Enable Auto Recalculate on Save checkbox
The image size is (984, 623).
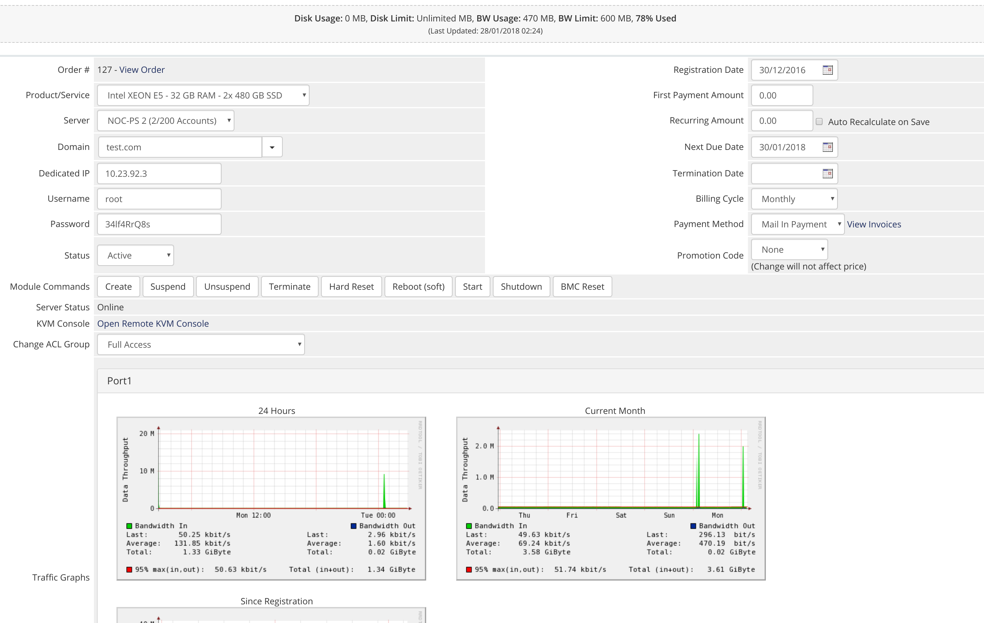pyautogui.click(x=819, y=121)
